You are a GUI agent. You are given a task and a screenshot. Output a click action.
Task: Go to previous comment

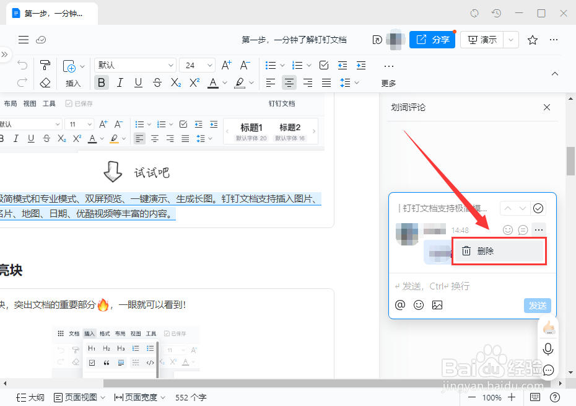click(x=508, y=208)
